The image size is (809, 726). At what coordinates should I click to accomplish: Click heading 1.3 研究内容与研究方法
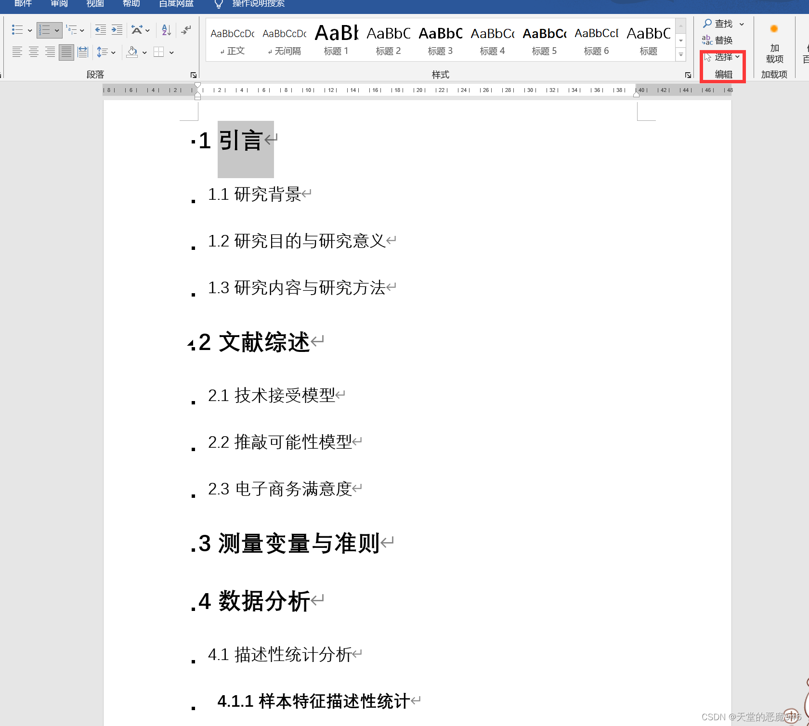[x=297, y=288]
